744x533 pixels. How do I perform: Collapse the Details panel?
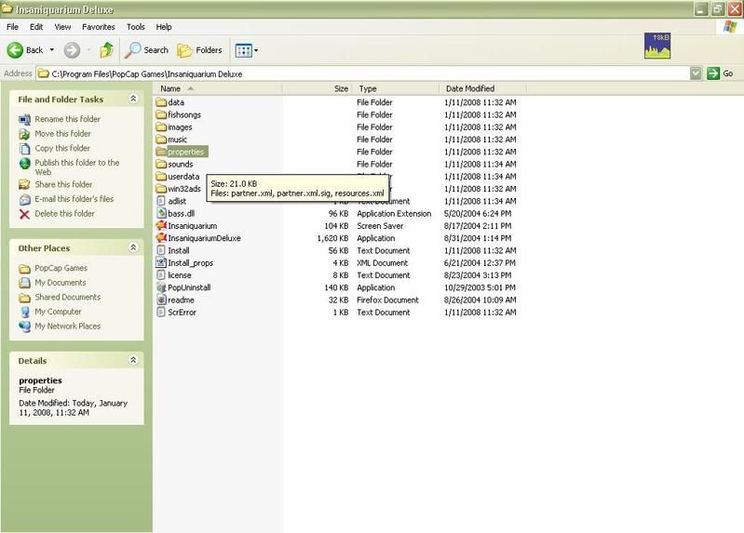coord(133,360)
